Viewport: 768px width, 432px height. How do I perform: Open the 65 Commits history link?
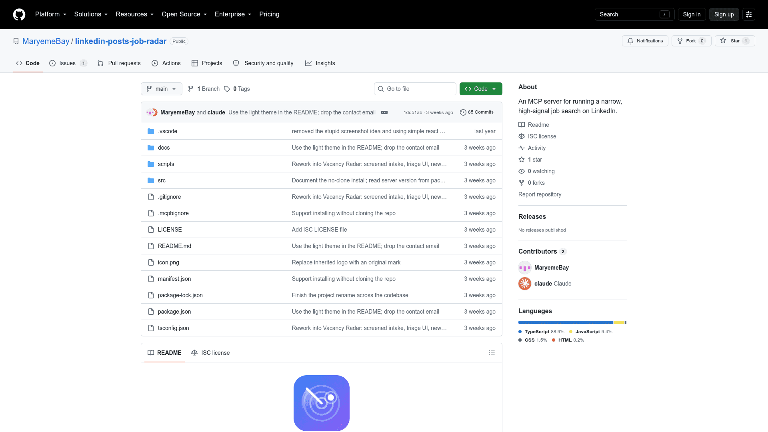(x=477, y=112)
